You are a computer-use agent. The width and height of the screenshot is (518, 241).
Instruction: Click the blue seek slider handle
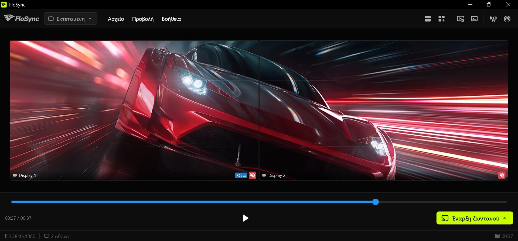tap(376, 202)
